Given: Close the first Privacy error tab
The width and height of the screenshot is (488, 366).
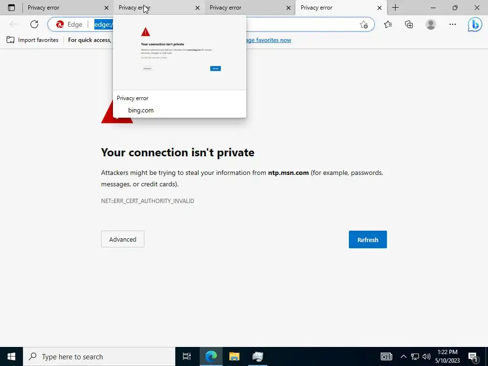Looking at the screenshot, I should click(x=106, y=8).
